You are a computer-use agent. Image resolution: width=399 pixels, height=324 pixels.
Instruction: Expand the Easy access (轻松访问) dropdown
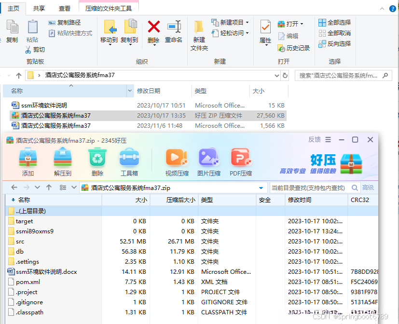pyautogui.click(x=248, y=33)
